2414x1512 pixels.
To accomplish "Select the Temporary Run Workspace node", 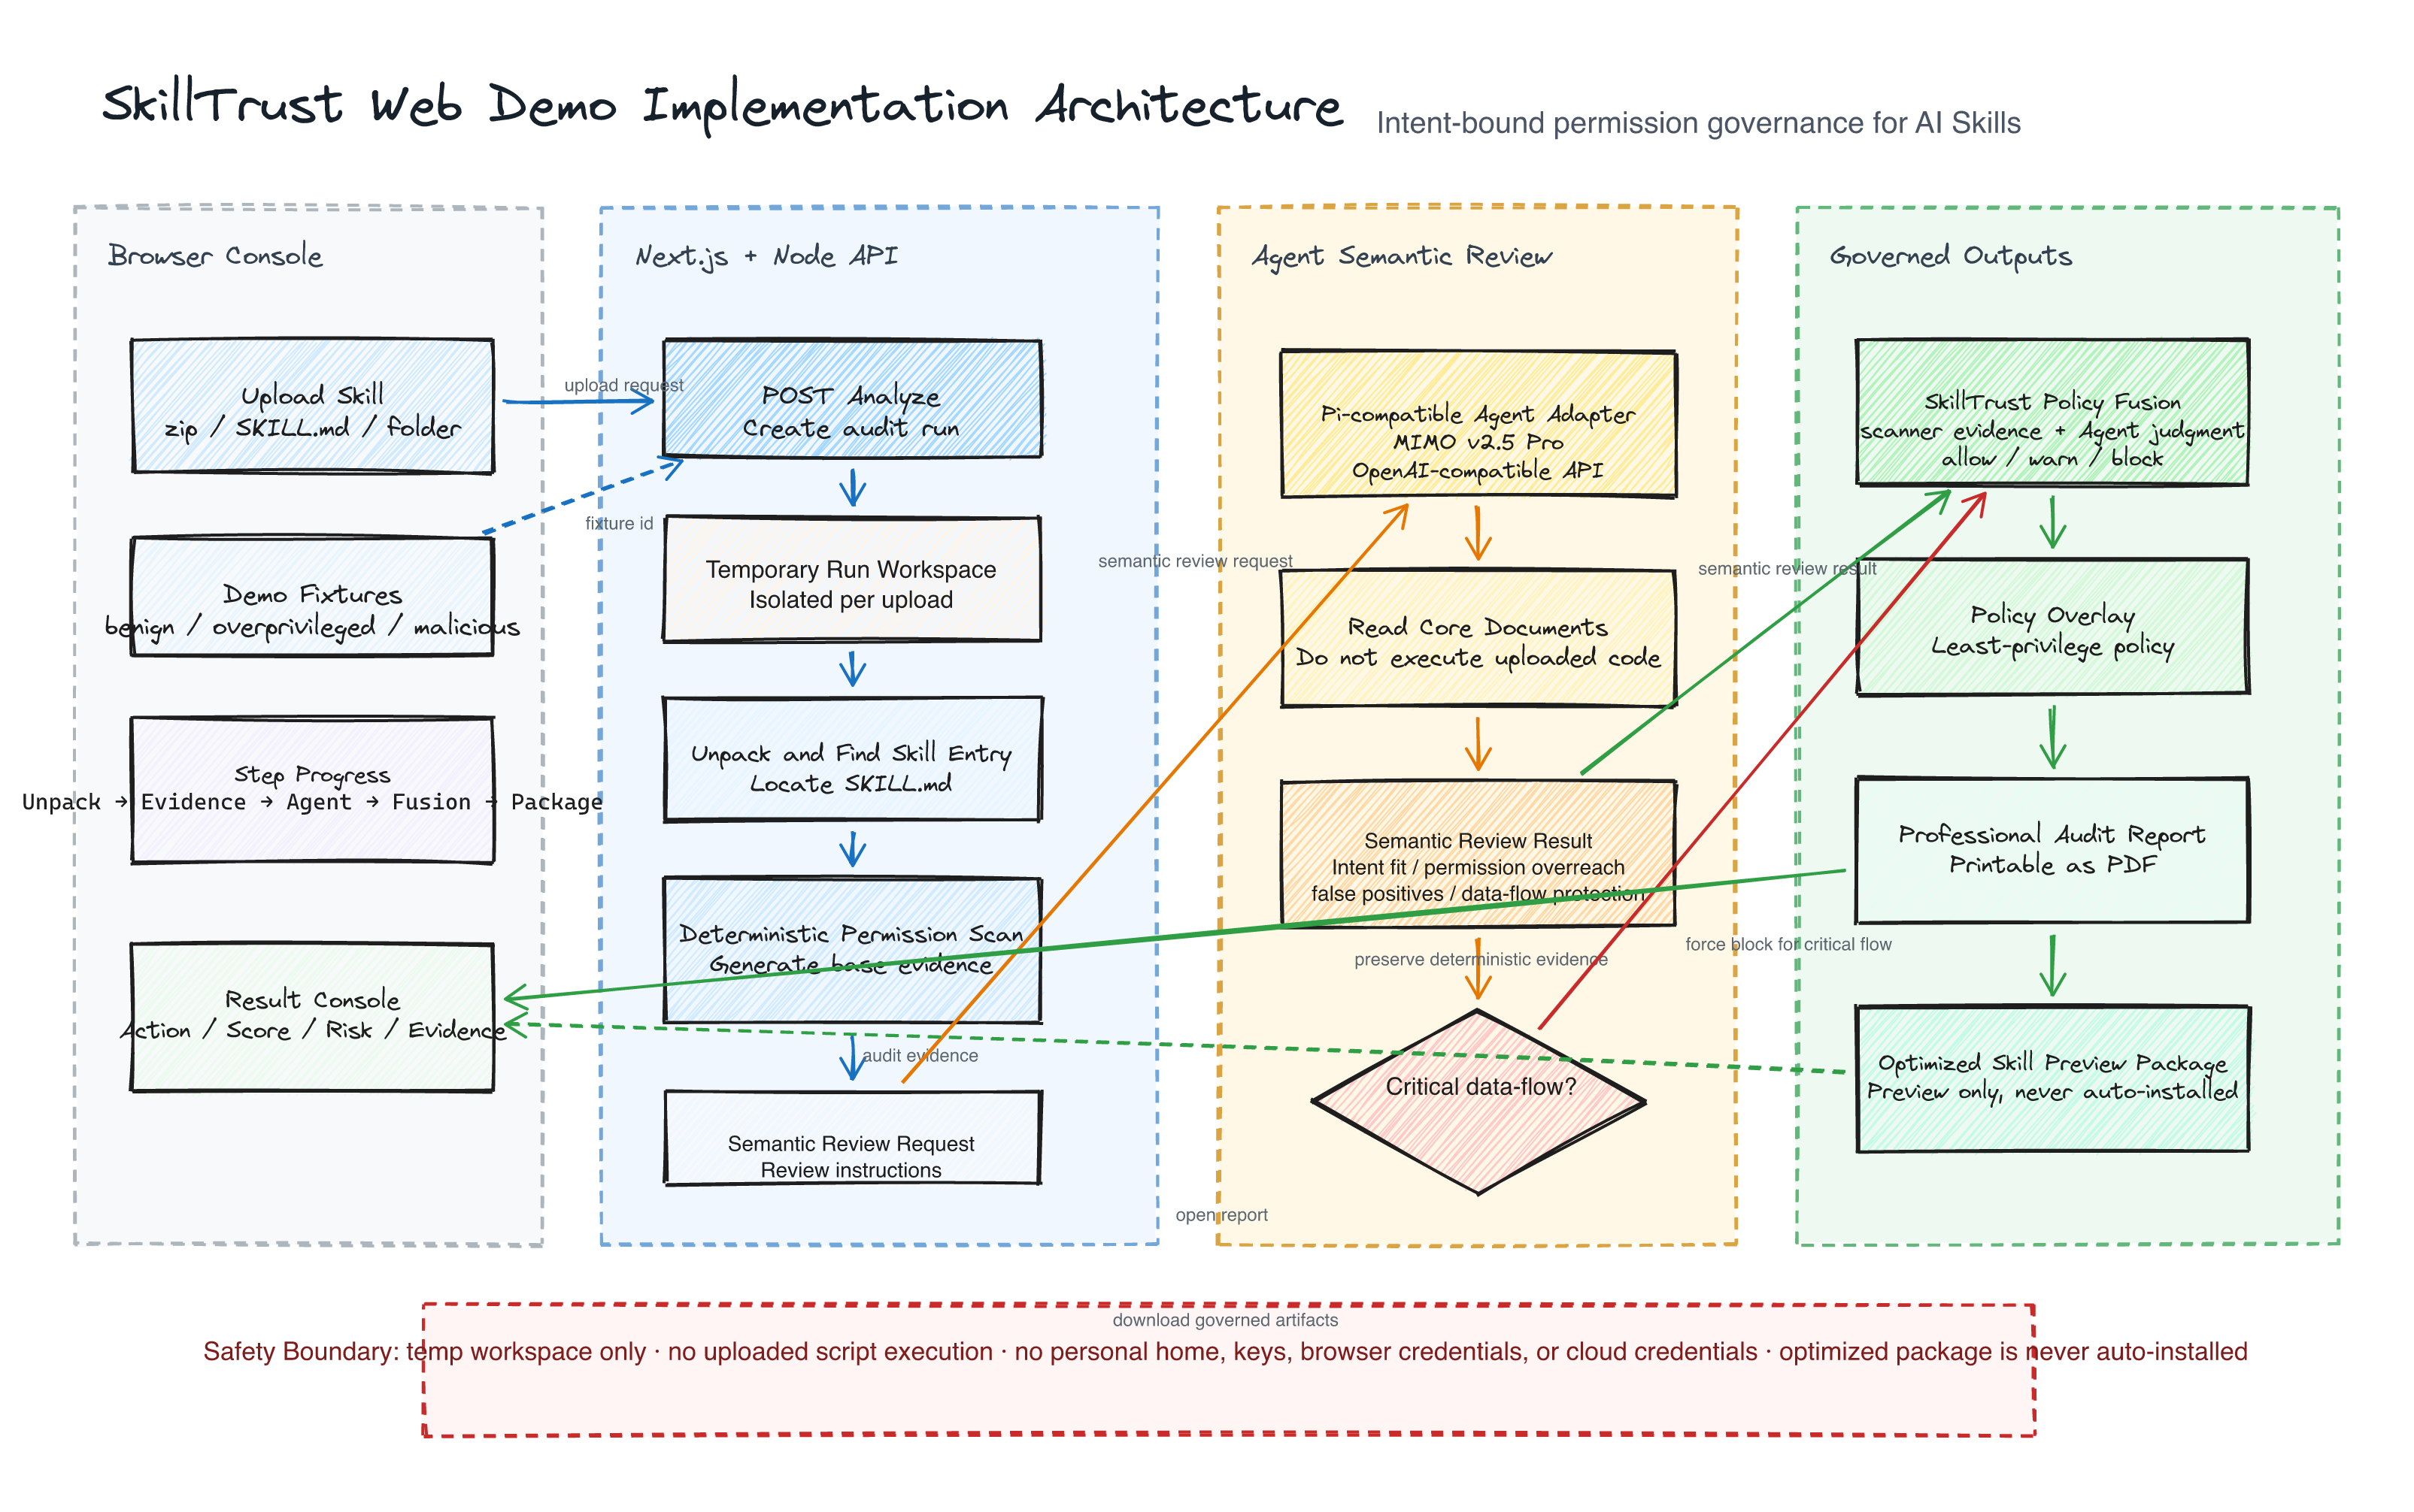I will 852,579.
